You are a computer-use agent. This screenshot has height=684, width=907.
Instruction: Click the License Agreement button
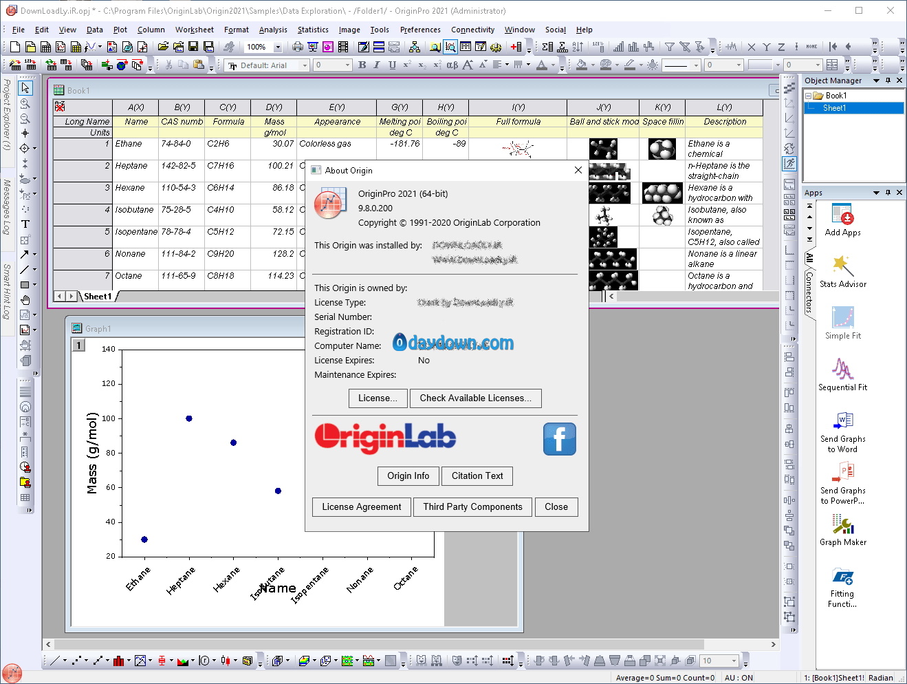(362, 507)
